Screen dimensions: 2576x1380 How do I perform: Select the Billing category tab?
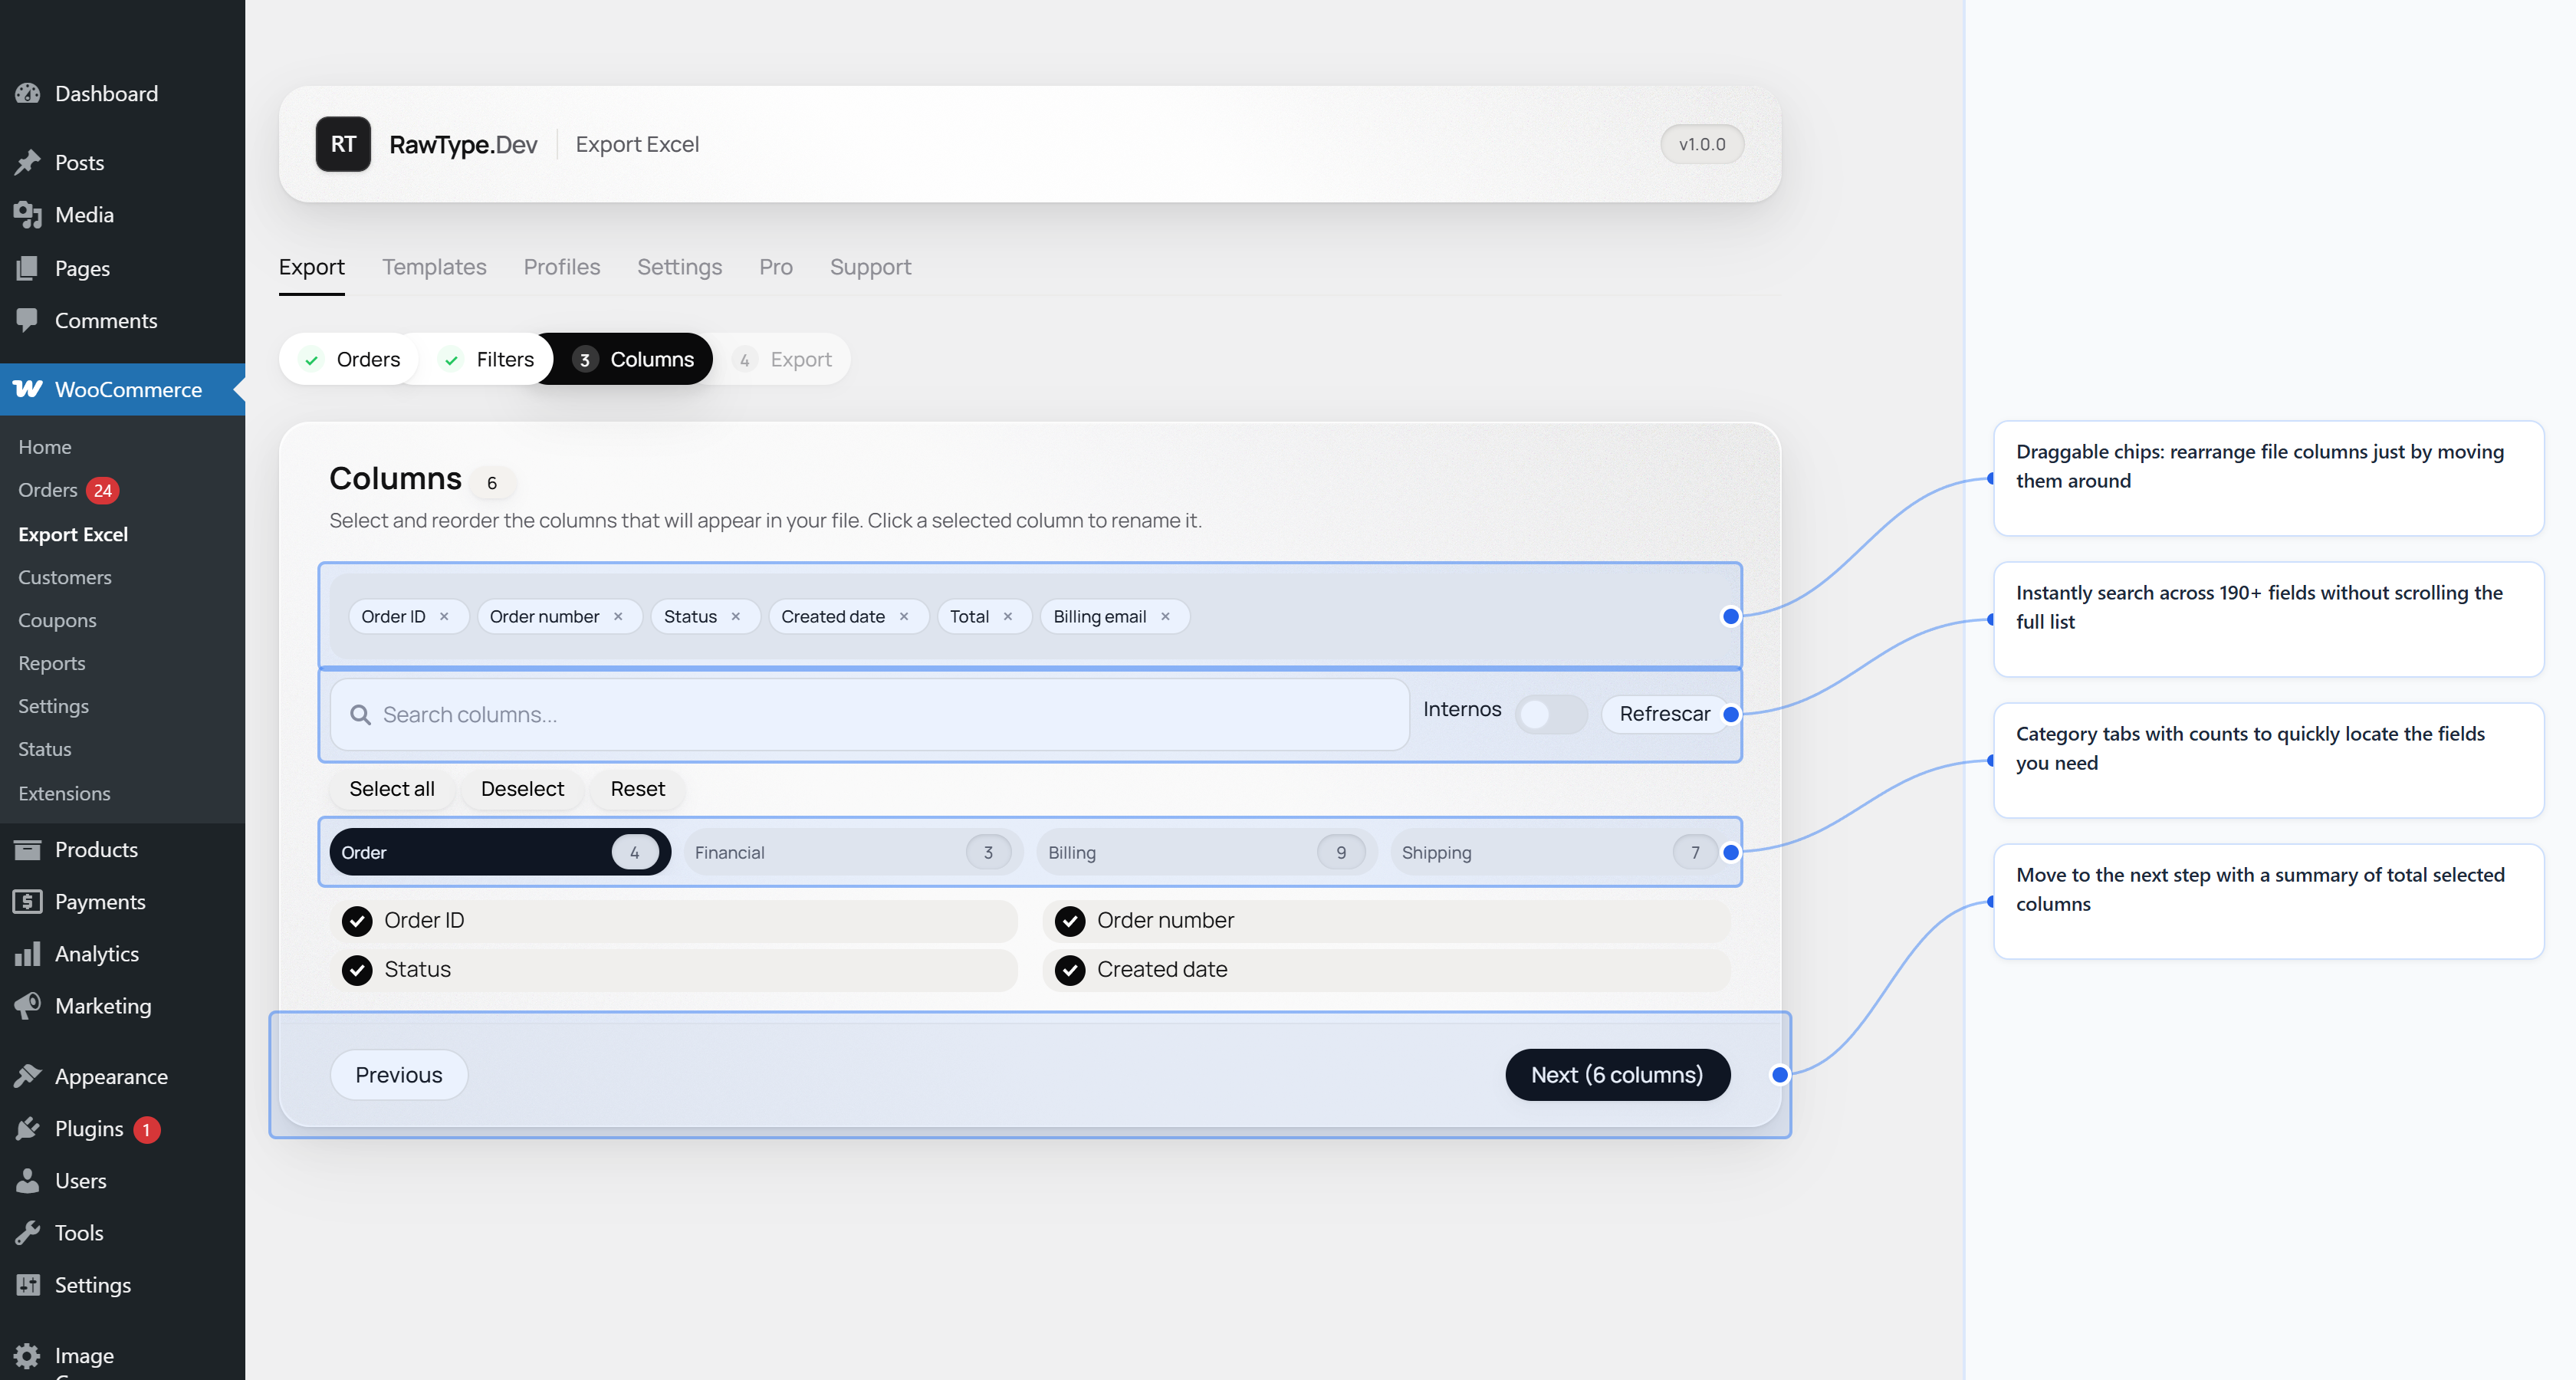coord(1207,852)
